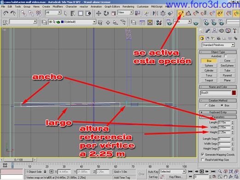The image size is (240, 180).
Task: Activate the Unlink Selection tool
Action: coord(31,13)
